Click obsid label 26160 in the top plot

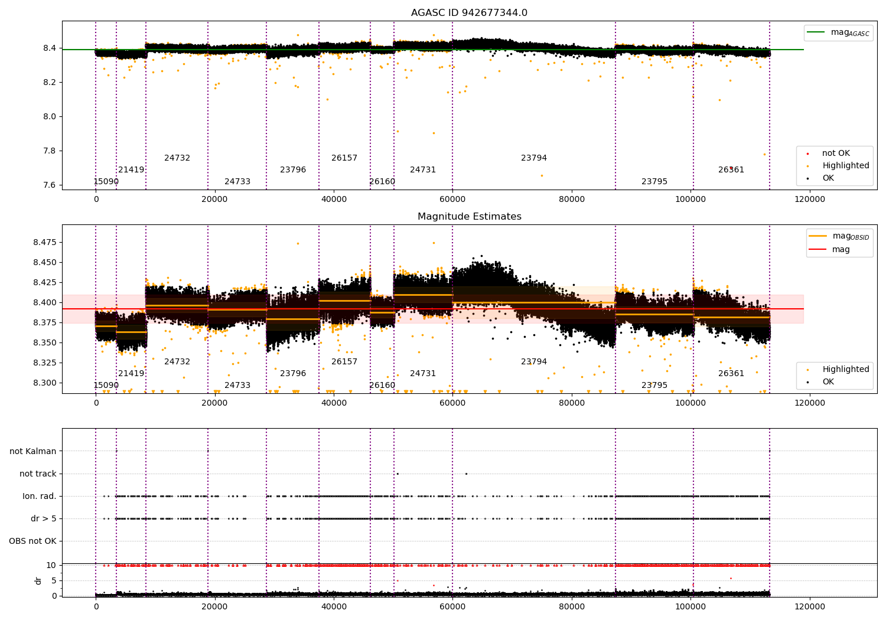tap(382, 182)
